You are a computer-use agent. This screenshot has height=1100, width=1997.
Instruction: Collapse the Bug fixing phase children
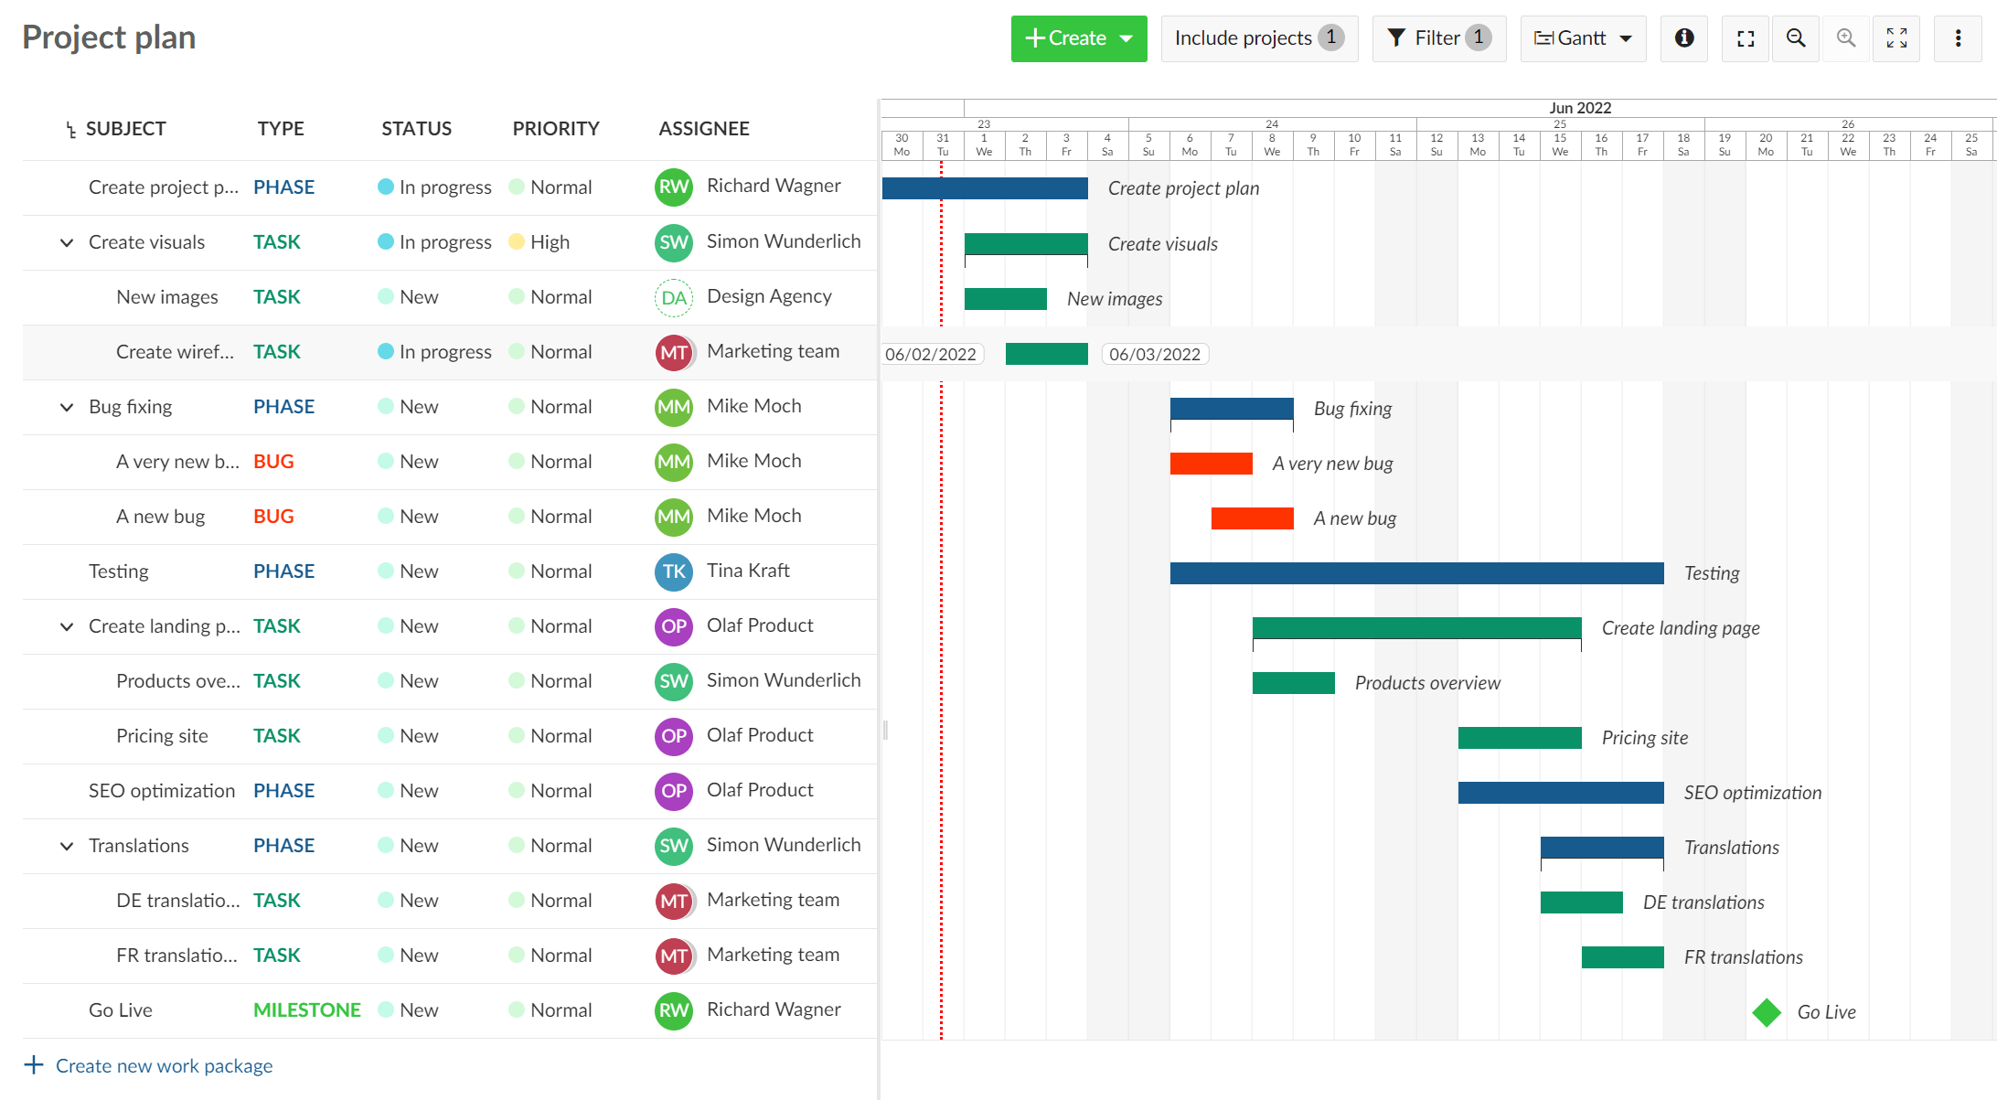pyautogui.click(x=67, y=407)
